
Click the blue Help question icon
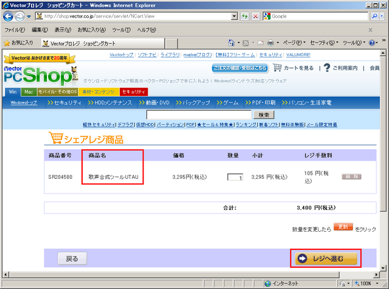coord(371,43)
